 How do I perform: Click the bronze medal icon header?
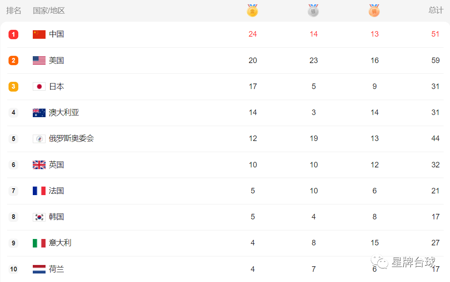(374, 11)
